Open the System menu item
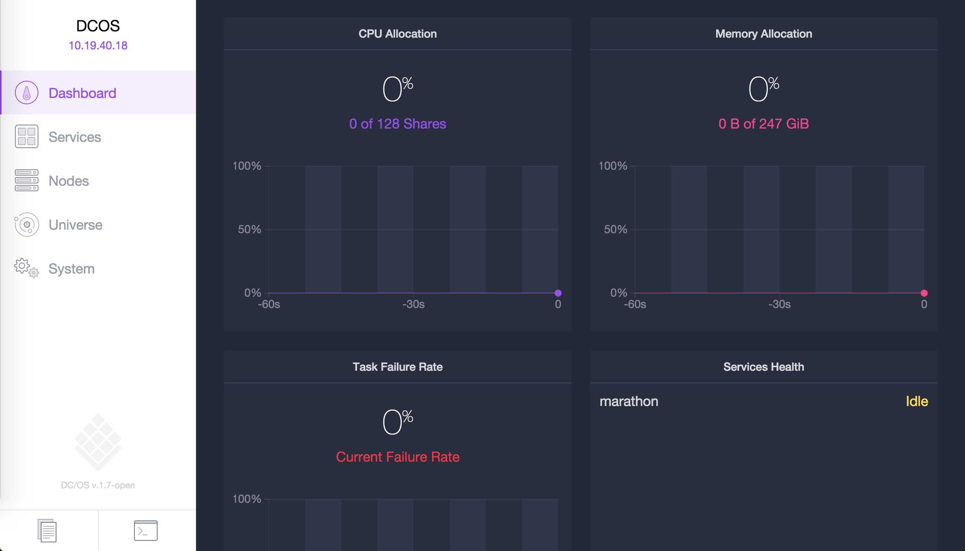This screenshot has height=551, width=965. click(72, 269)
